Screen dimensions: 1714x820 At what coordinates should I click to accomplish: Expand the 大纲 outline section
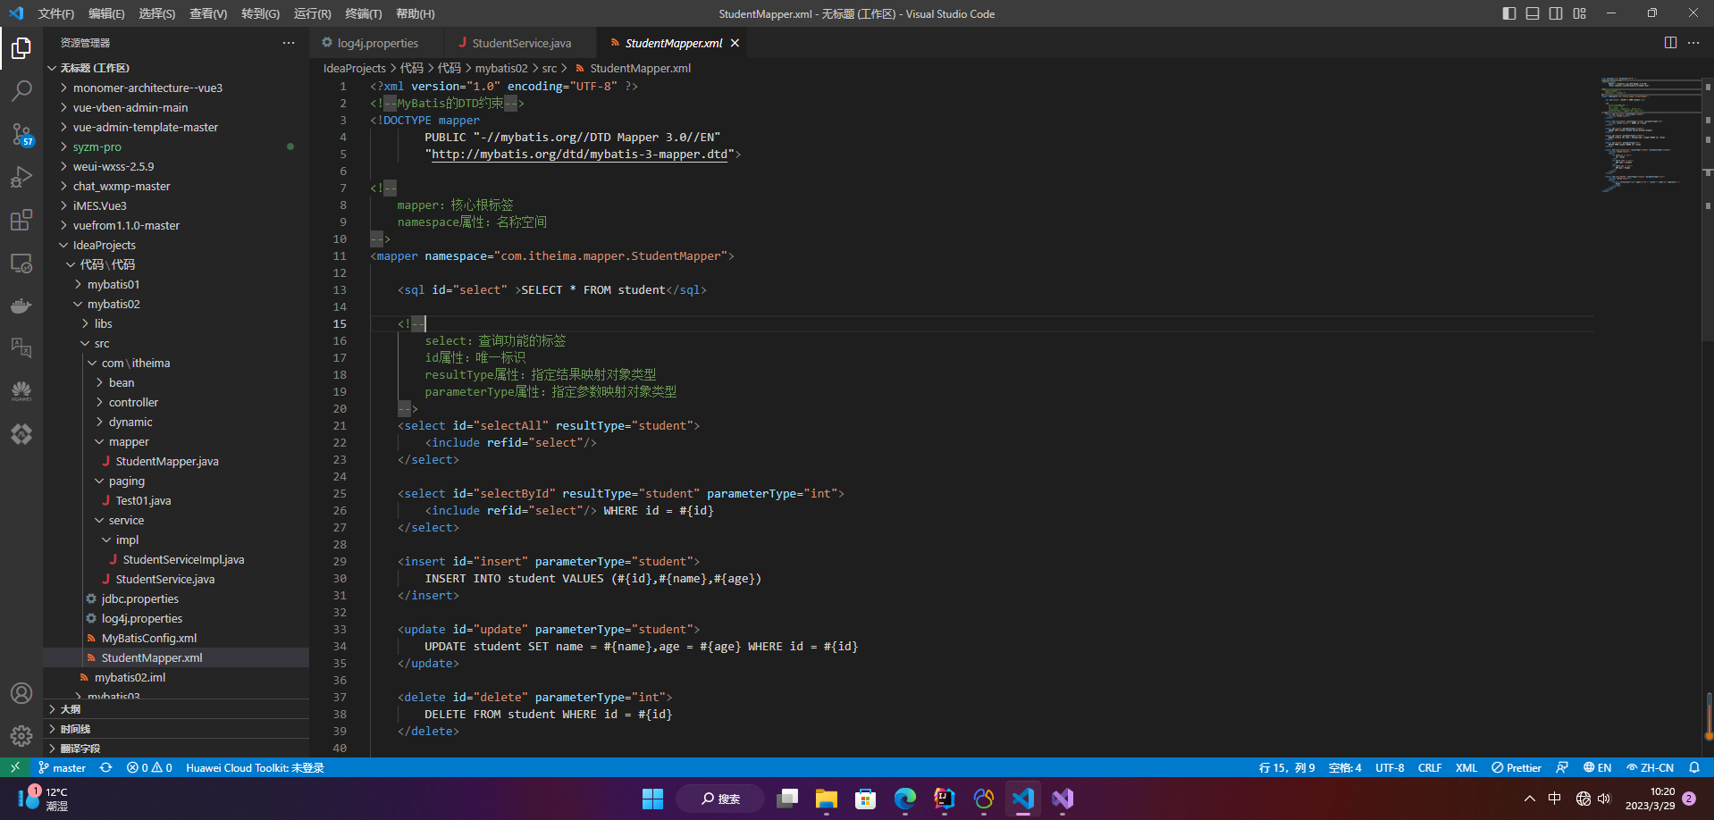tap(71, 709)
